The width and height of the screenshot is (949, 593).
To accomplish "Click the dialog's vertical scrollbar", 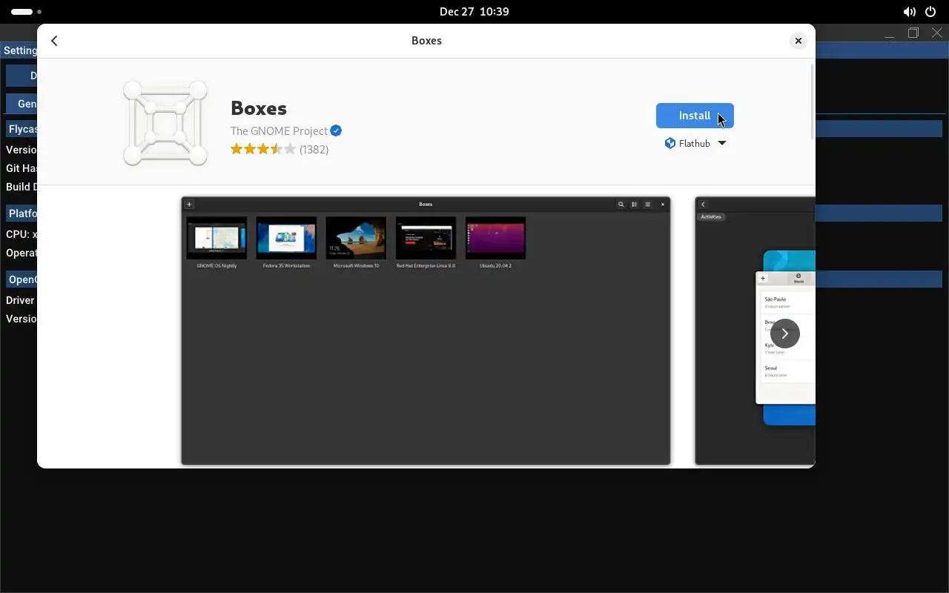I will tap(813, 102).
